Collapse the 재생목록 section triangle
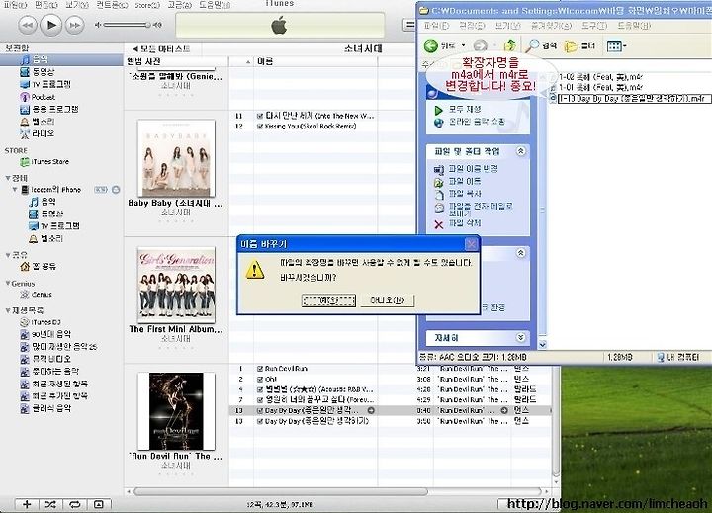The width and height of the screenshot is (712, 513). click(8, 310)
